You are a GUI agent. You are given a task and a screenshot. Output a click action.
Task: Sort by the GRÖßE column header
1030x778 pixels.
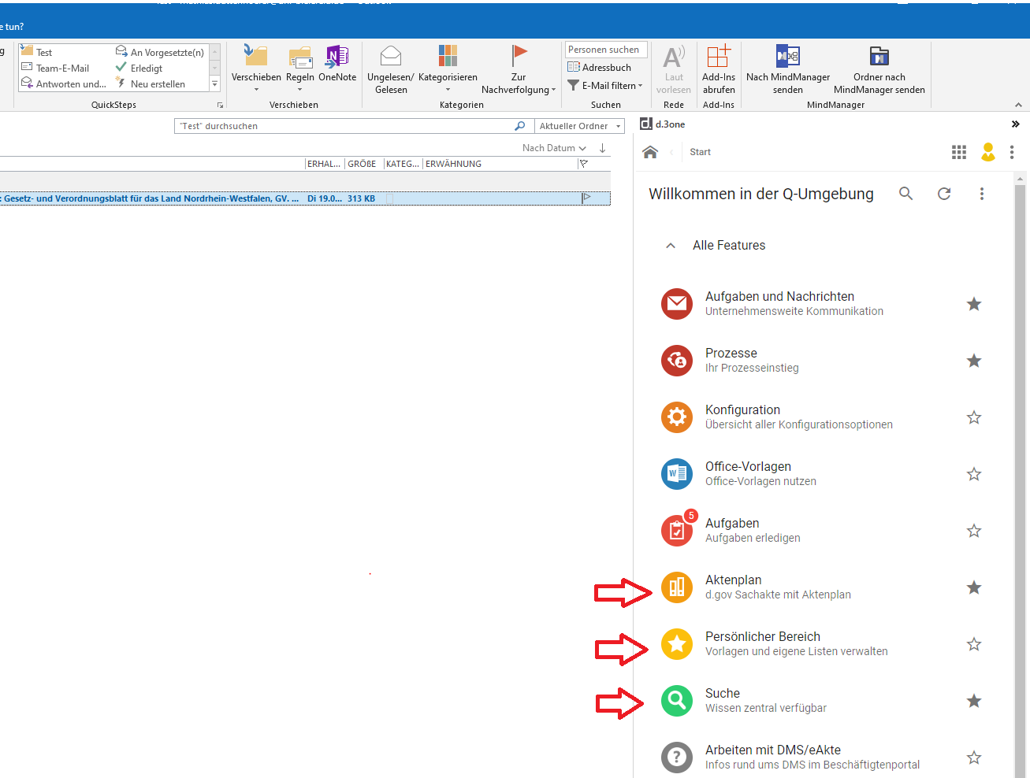[x=362, y=164]
